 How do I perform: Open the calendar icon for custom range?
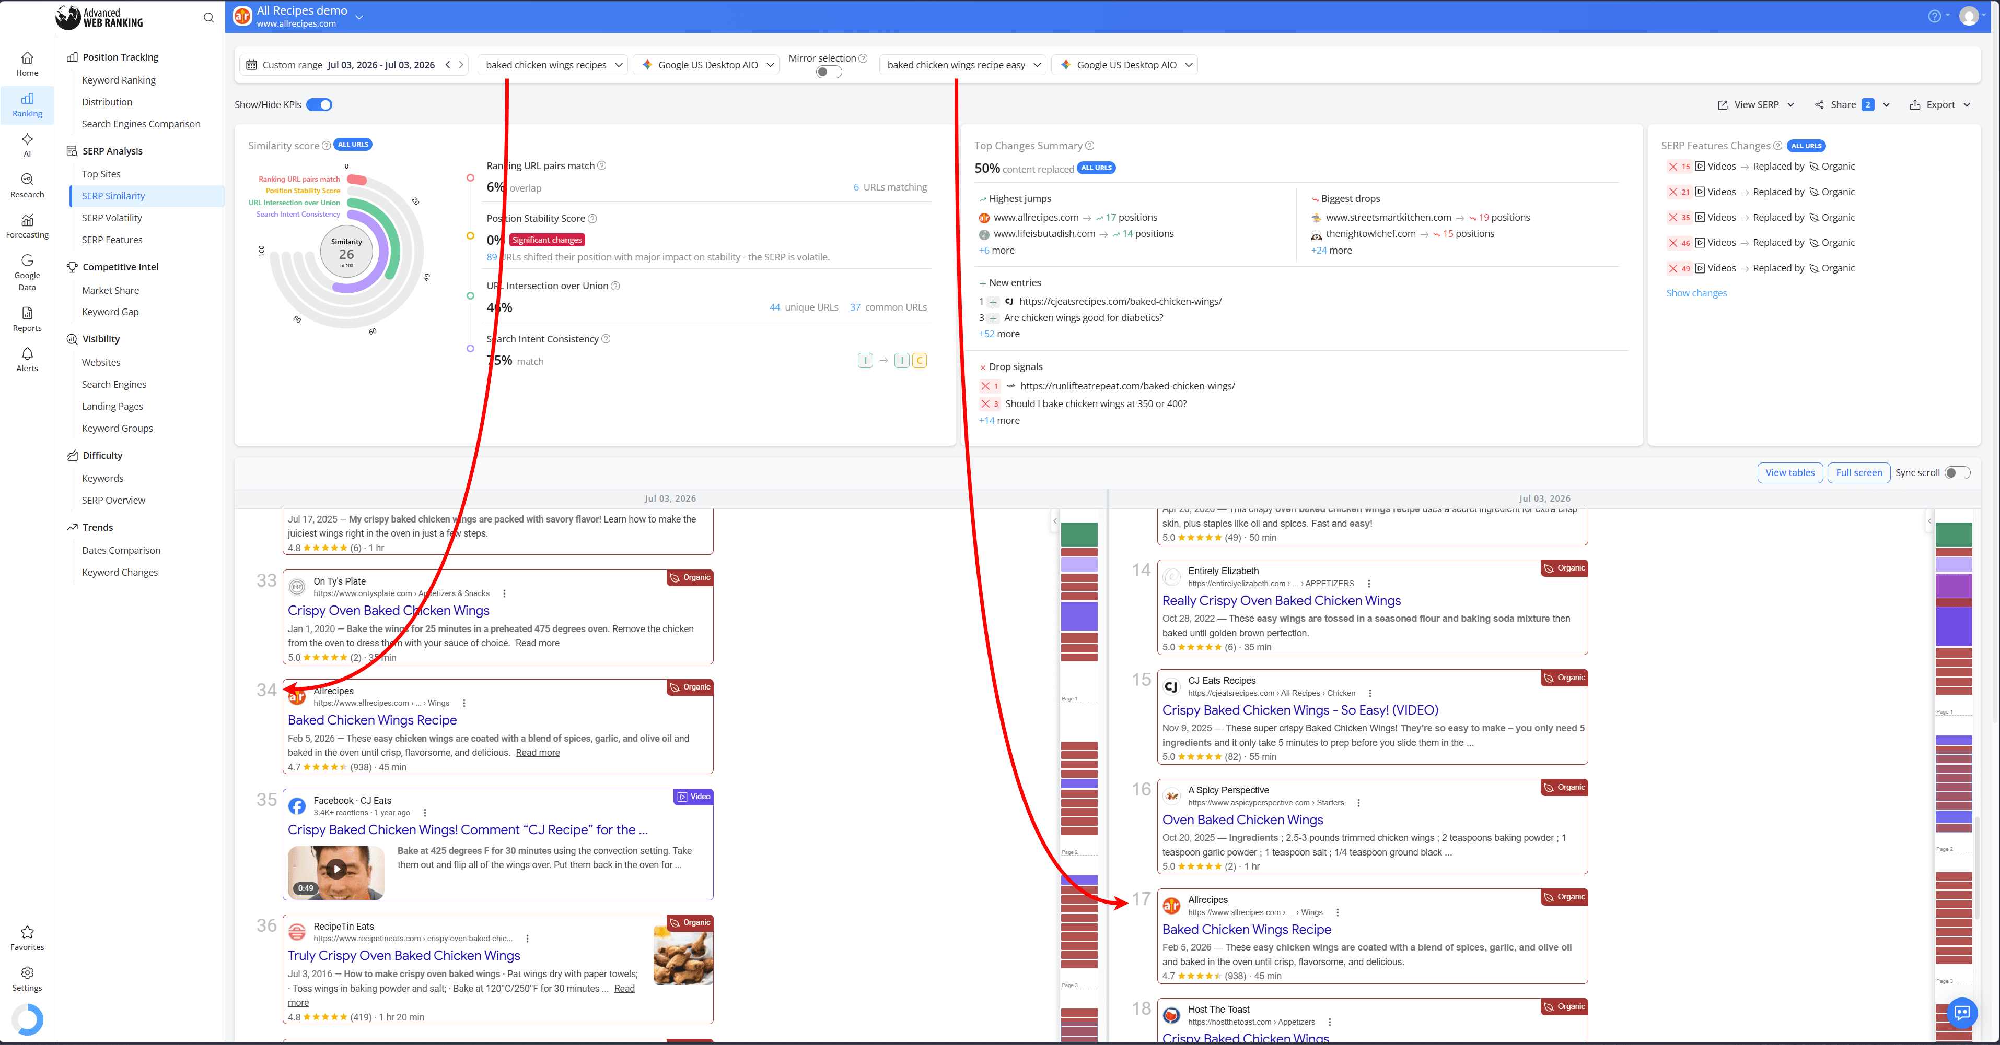(x=251, y=64)
